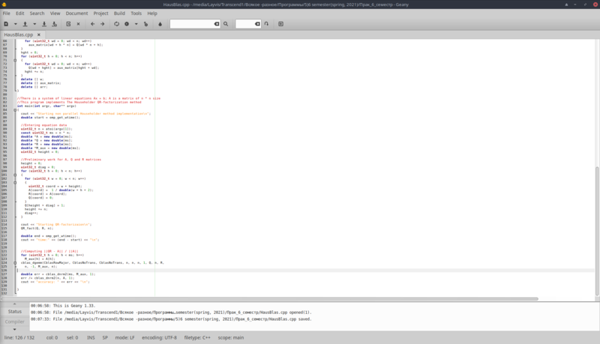Viewport: 600px width, 344px height.
Task: Navigate forward one location
Action: pos(103,24)
